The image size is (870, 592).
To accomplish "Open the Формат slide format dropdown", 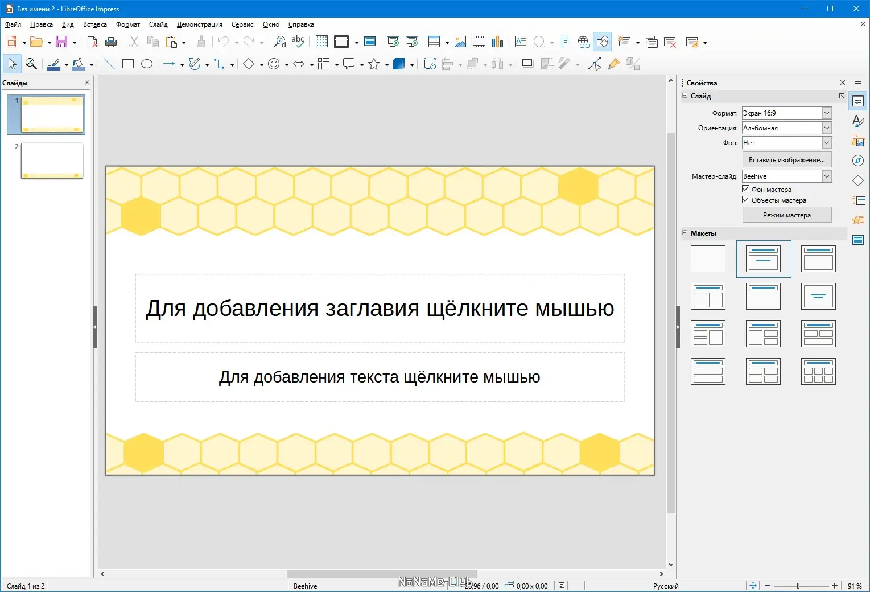I will coord(827,113).
